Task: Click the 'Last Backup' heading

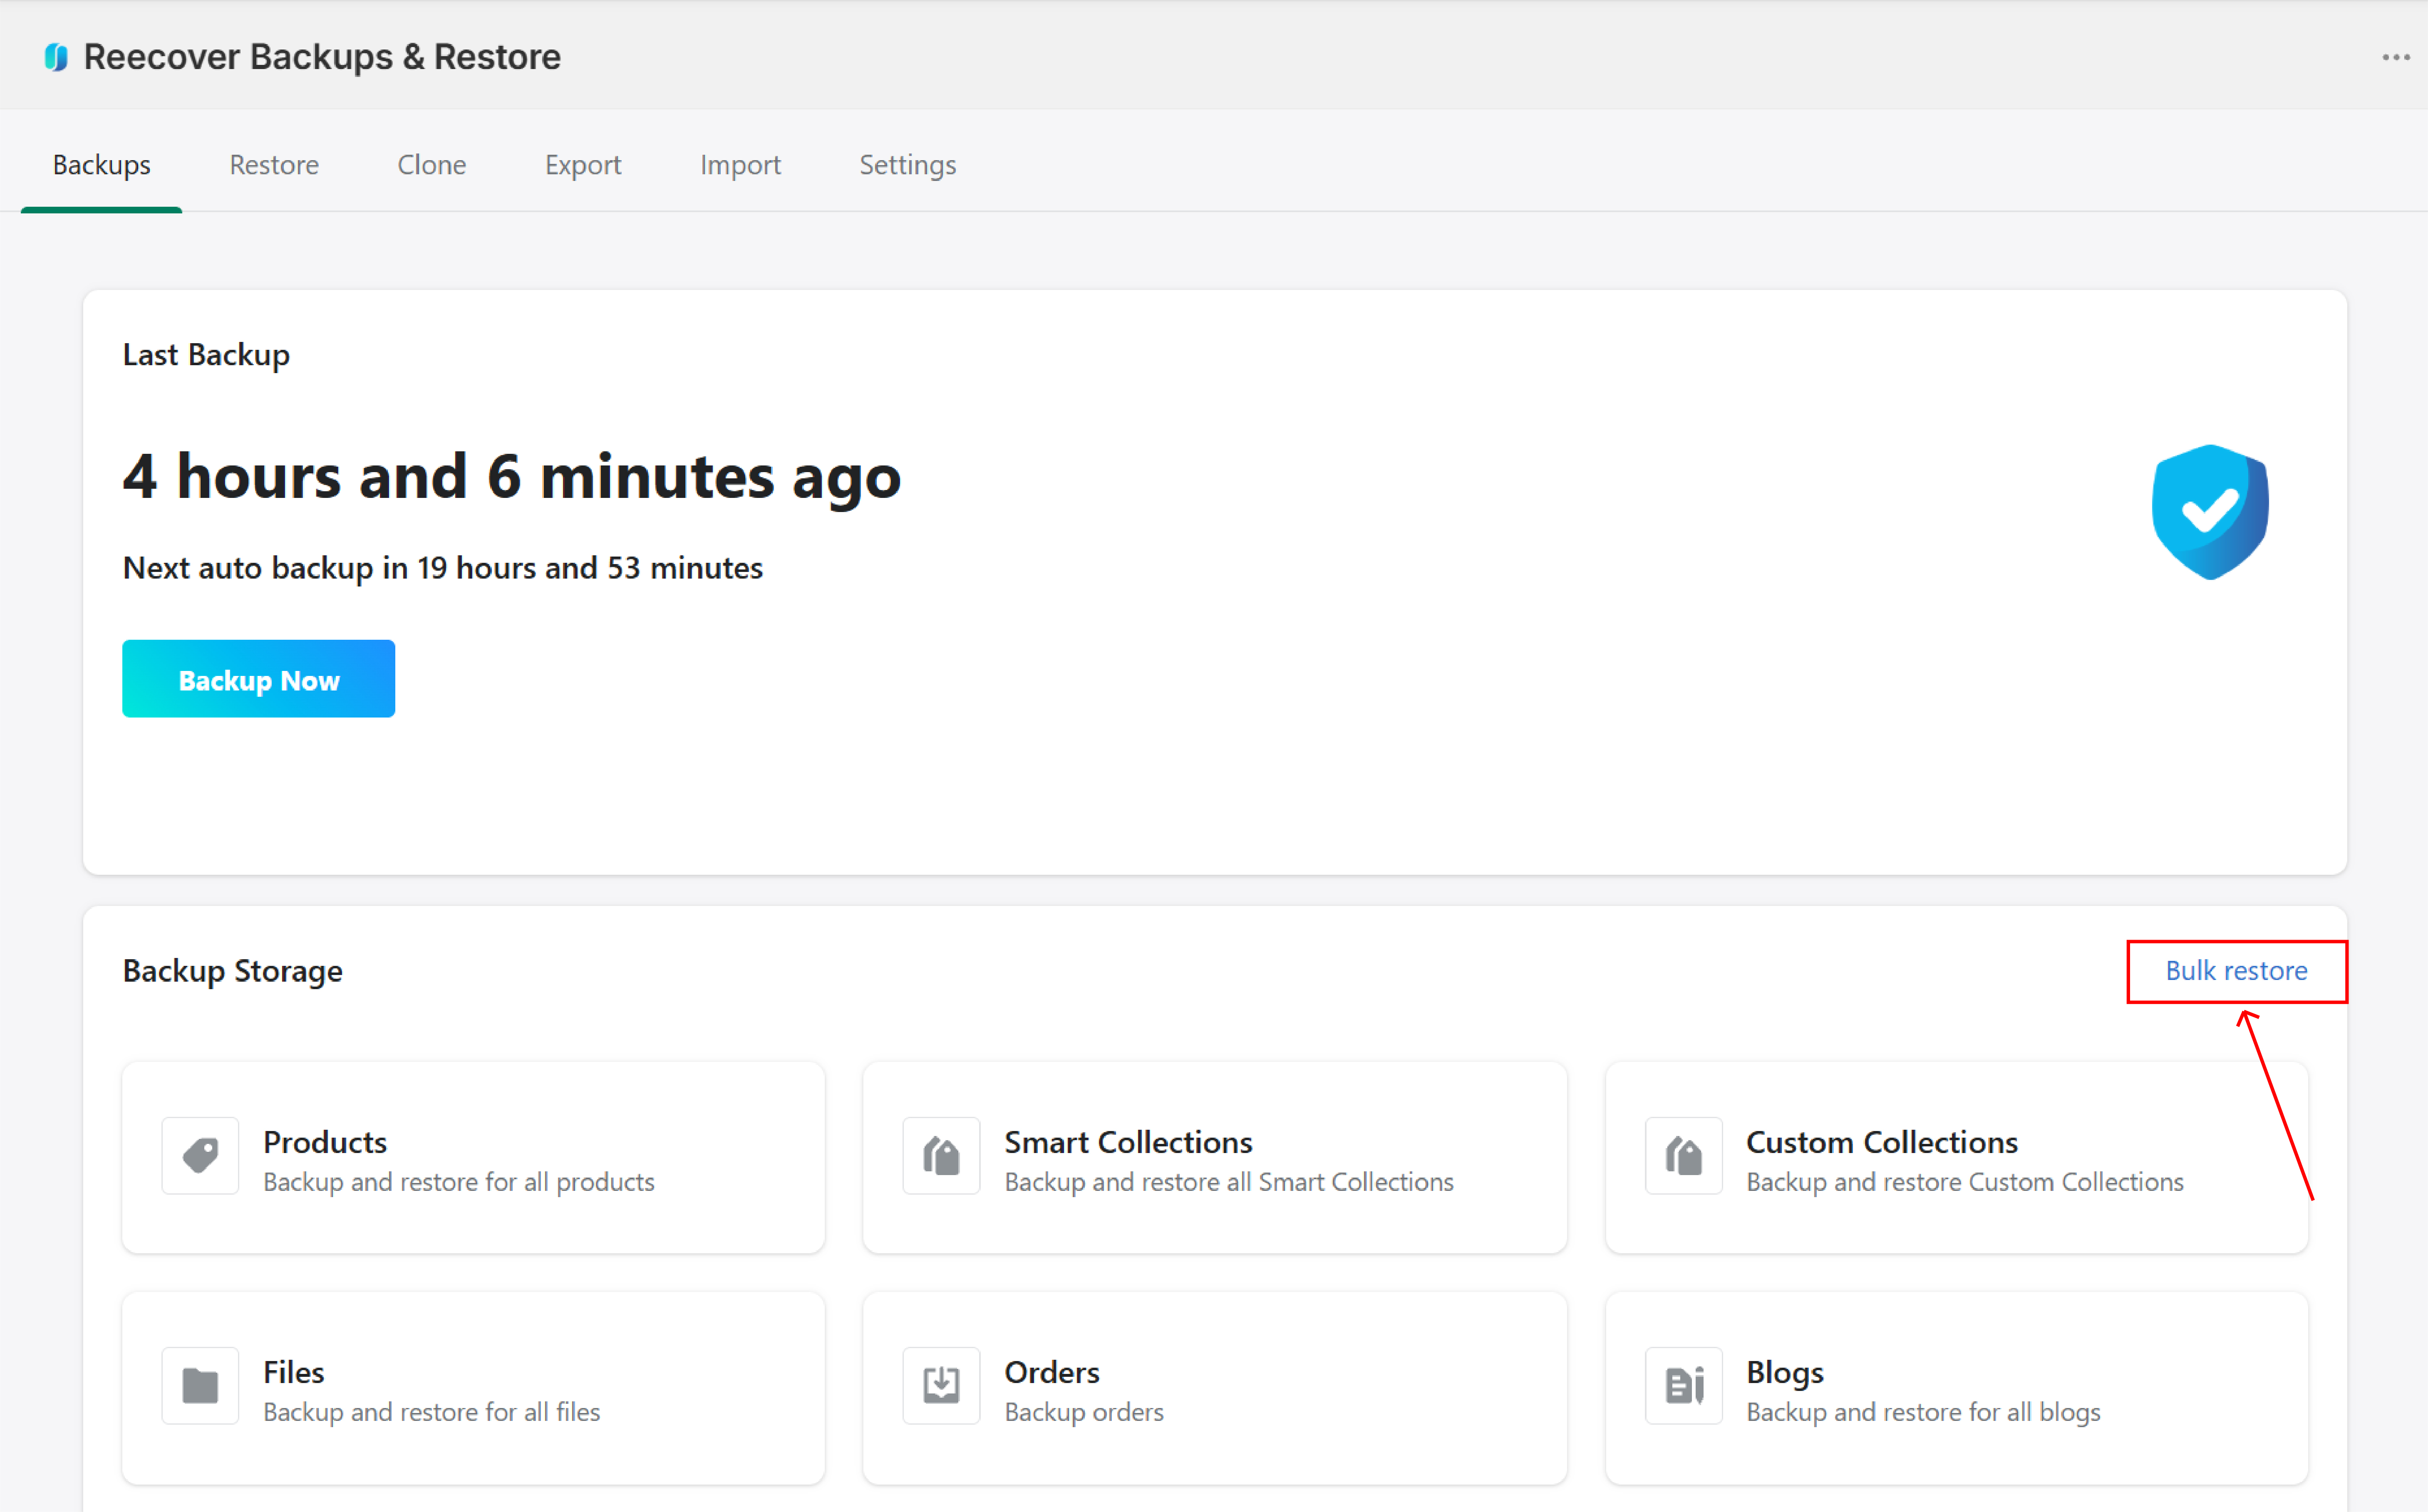Action: click(x=206, y=354)
